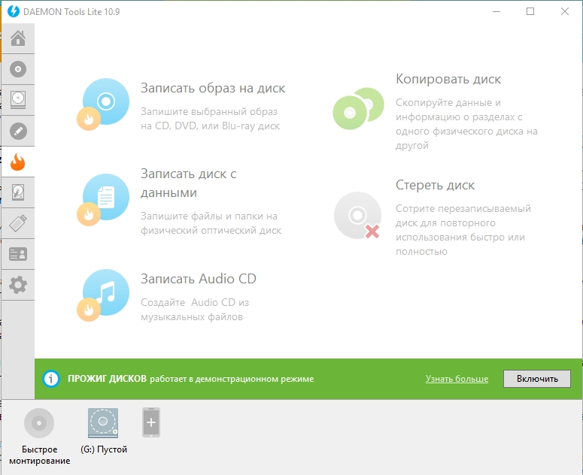This screenshot has height=475, width=583.
Task: Click description 'Запишите выбранный образ на CD, DVD'
Action: click(x=210, y=119)
